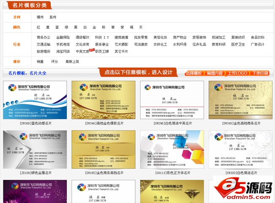Choose the 机械加工 industry category
The image size is (275, 203).
219,38
